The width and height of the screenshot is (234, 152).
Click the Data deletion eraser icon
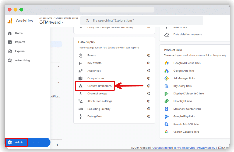point(167,35)
